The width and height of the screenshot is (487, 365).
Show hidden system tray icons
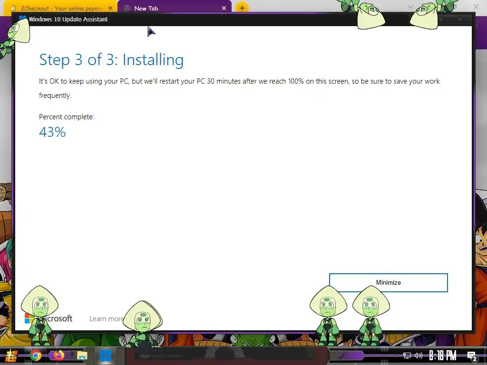395,355
